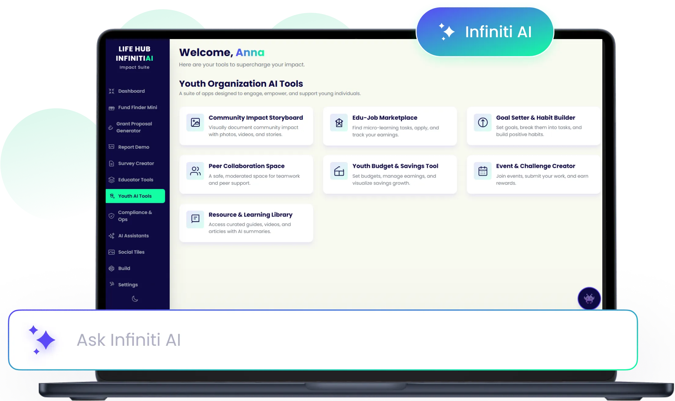The width and height of the screenshot is (675, 401).
Task: Click the Infiniti AI gradient button
Action: click(x=485, y=32)
